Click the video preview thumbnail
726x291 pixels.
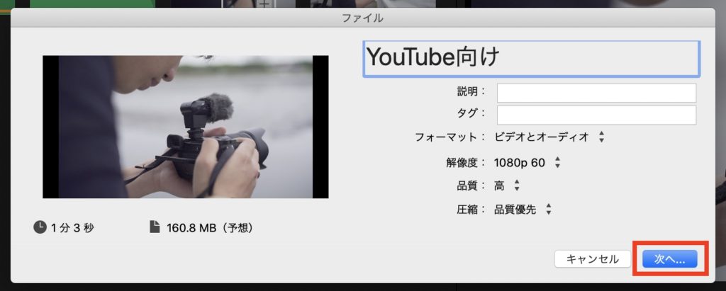coord(186,127)
